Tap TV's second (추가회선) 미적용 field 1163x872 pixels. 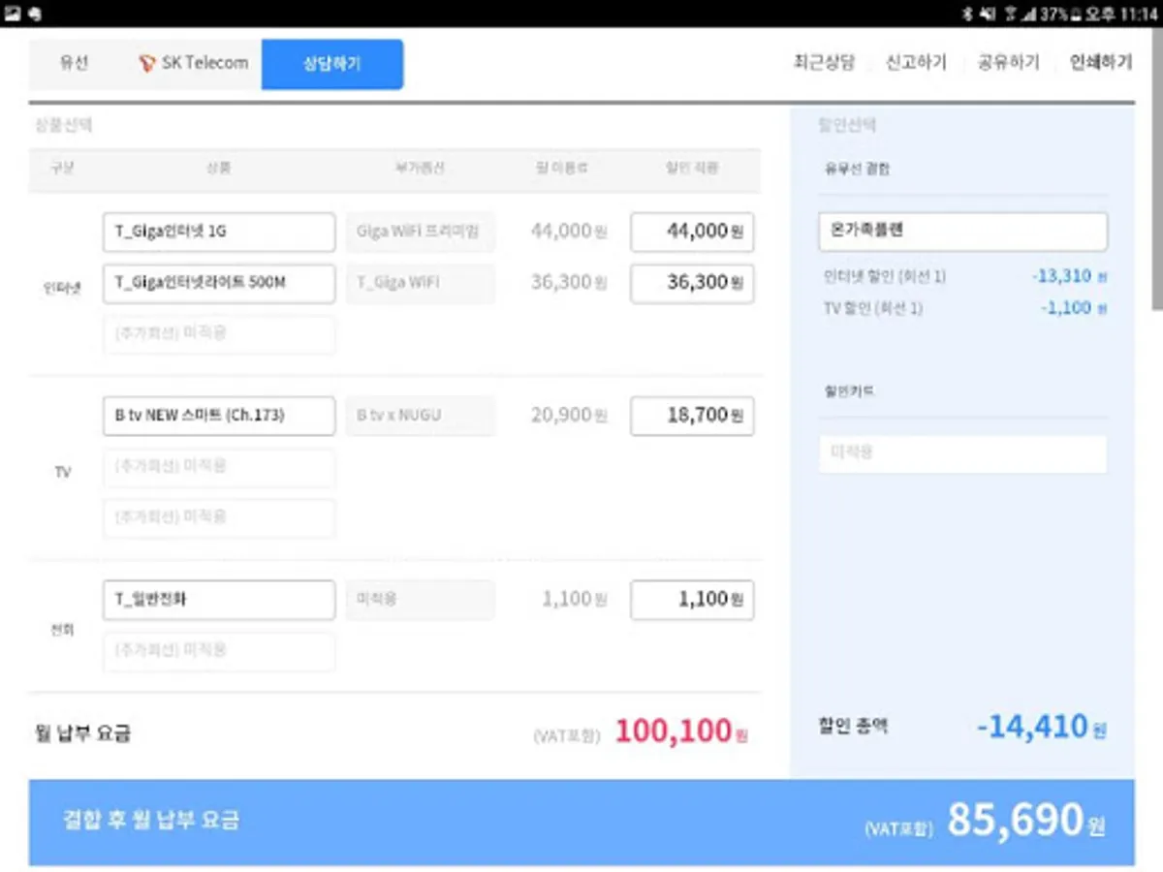coord(219,517)
